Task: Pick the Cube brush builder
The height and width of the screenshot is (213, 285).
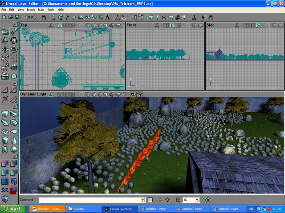Action: coord(5,113)
